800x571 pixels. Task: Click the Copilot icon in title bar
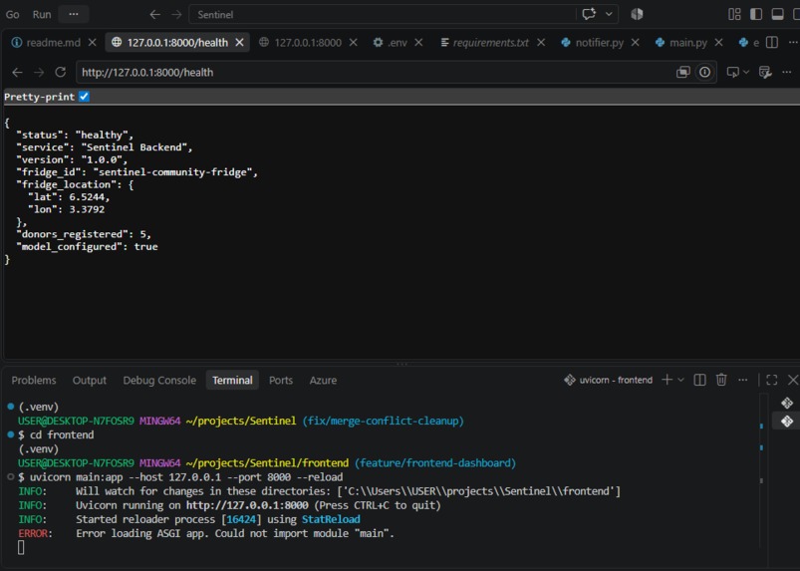637,14
